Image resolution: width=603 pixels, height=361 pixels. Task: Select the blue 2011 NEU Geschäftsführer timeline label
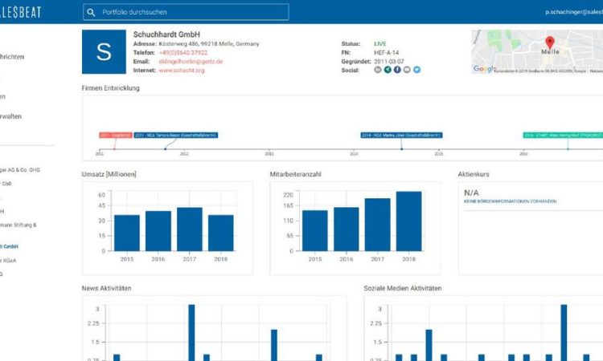pos(176,135)
